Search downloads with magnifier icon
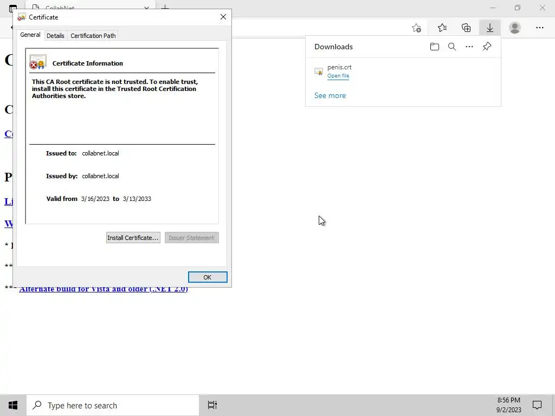Viewport: 555px width, 416px height. point(452,47)
